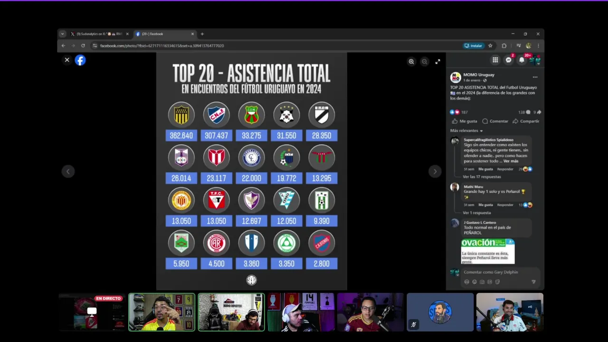Reply to Mathi Maru's comment
Viewport: 608px width, 342px height.
click(x=505, y=205)
